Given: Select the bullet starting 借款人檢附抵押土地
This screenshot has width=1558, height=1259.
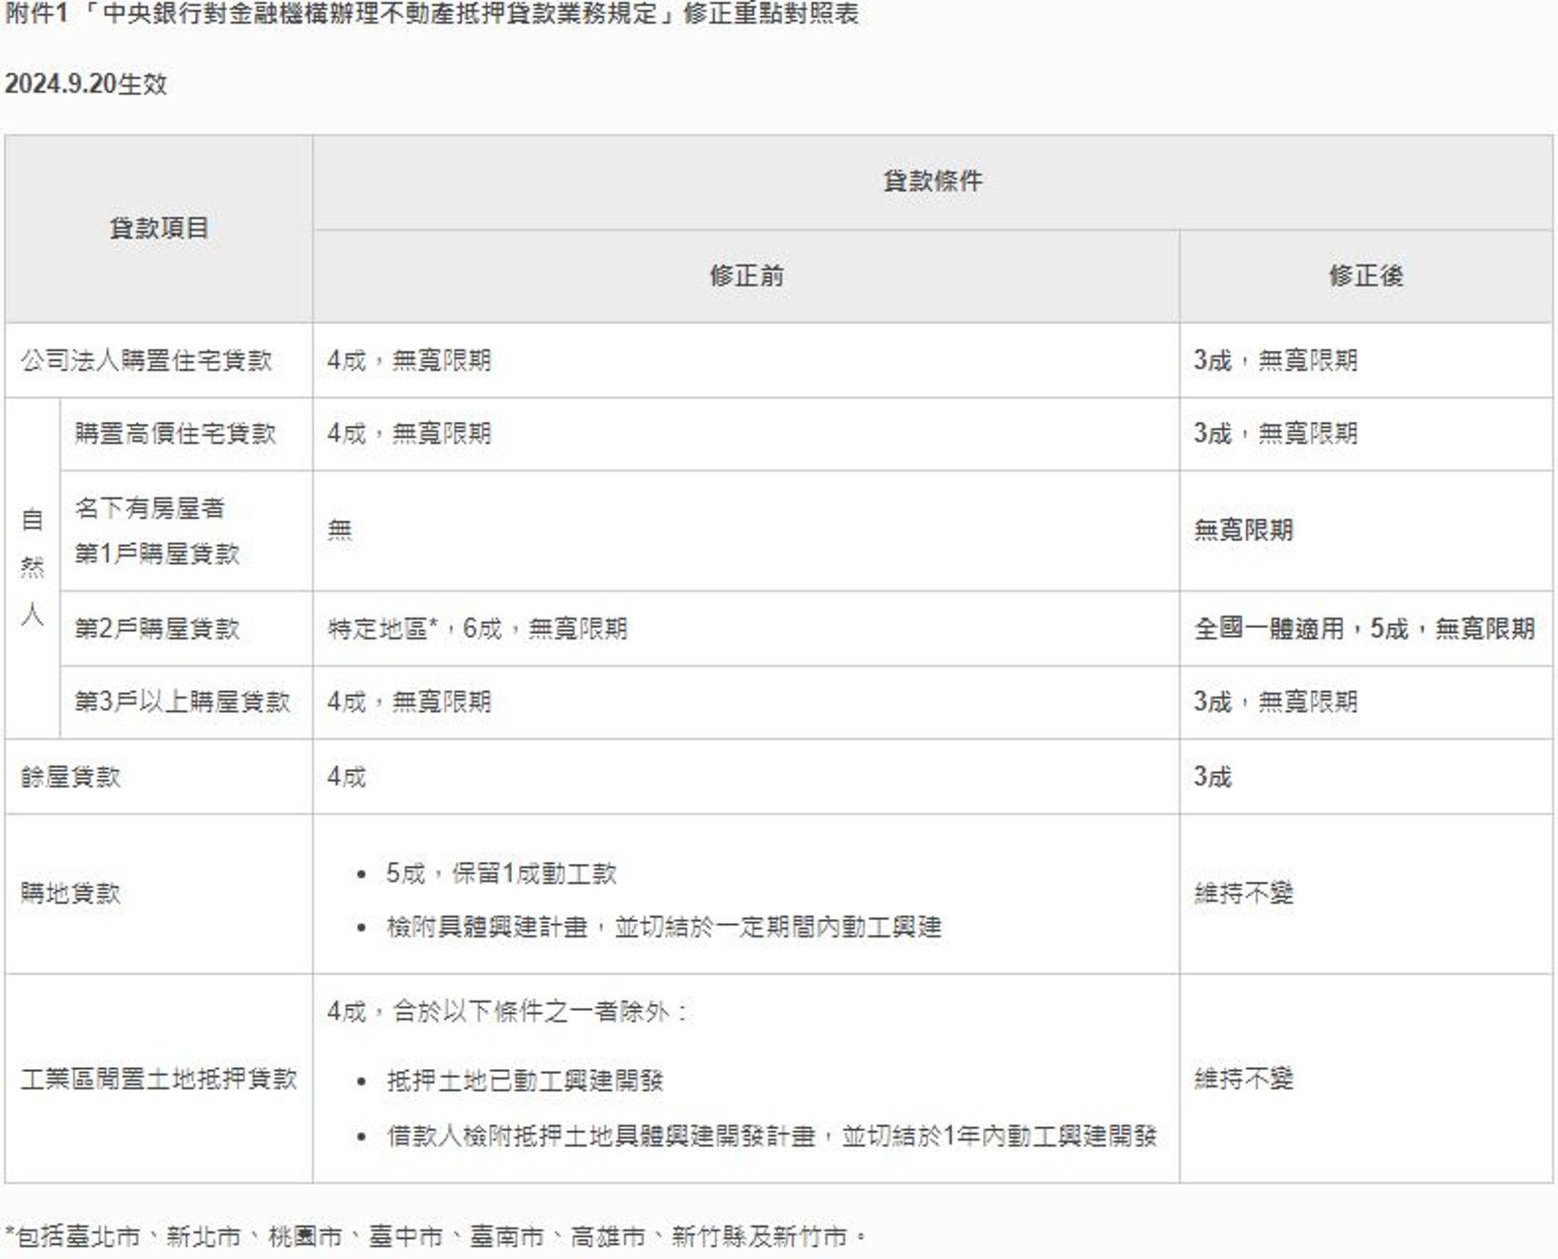Looking at the screenshot, I should coord(772,1136).
